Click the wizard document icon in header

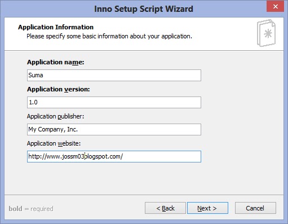click(x=266, y=33)
